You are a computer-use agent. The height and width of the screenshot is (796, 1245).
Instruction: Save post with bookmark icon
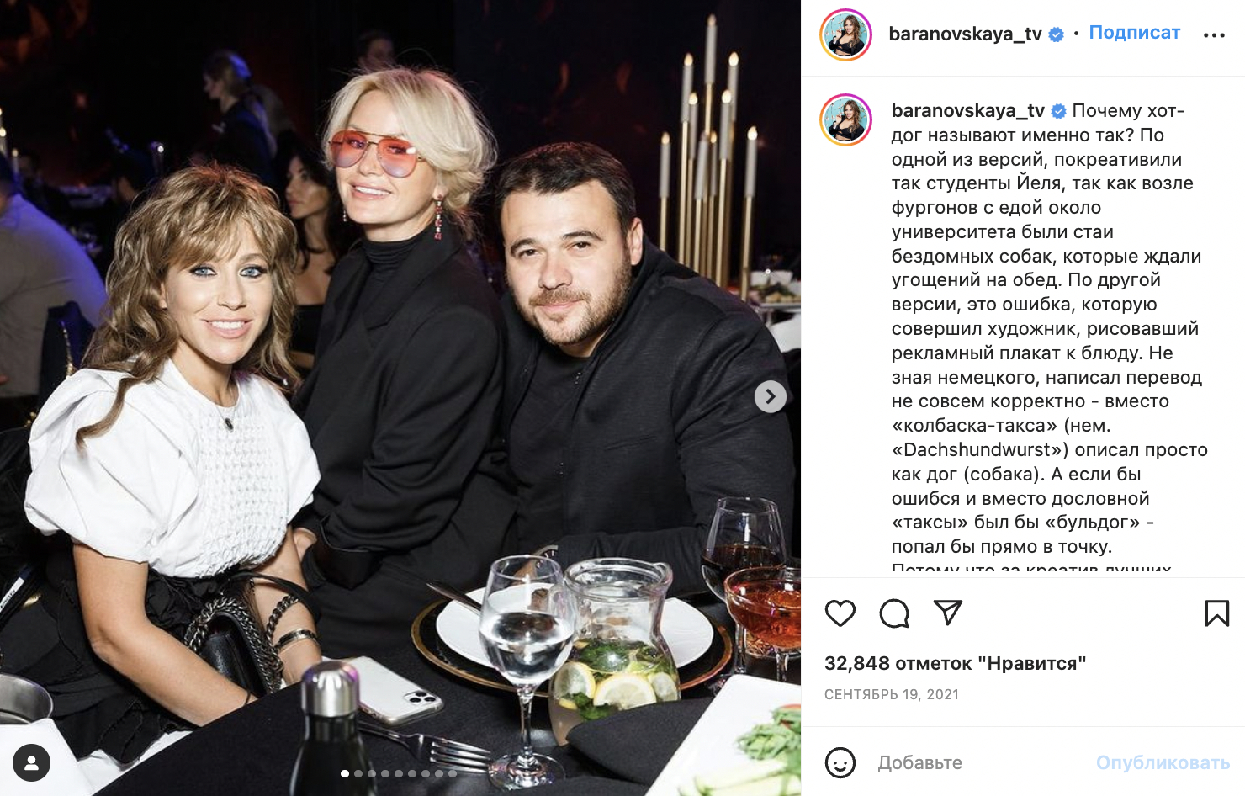pos(1216,613)
